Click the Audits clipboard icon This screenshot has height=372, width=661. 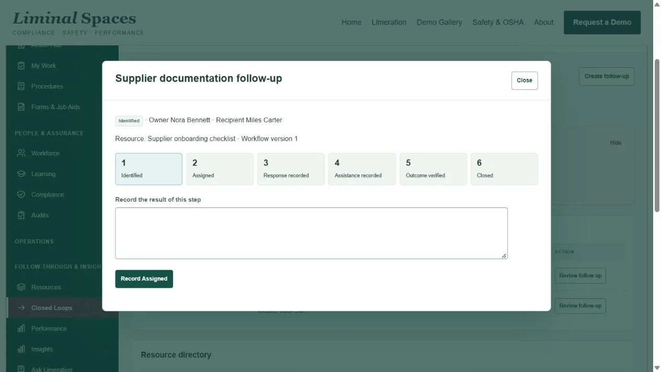tap(21, 215)
